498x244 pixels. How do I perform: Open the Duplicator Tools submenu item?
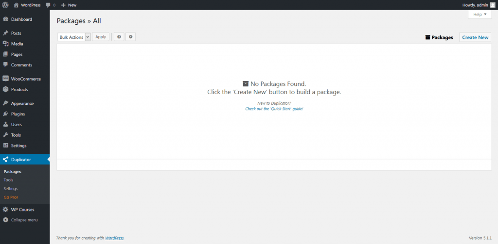8,180
